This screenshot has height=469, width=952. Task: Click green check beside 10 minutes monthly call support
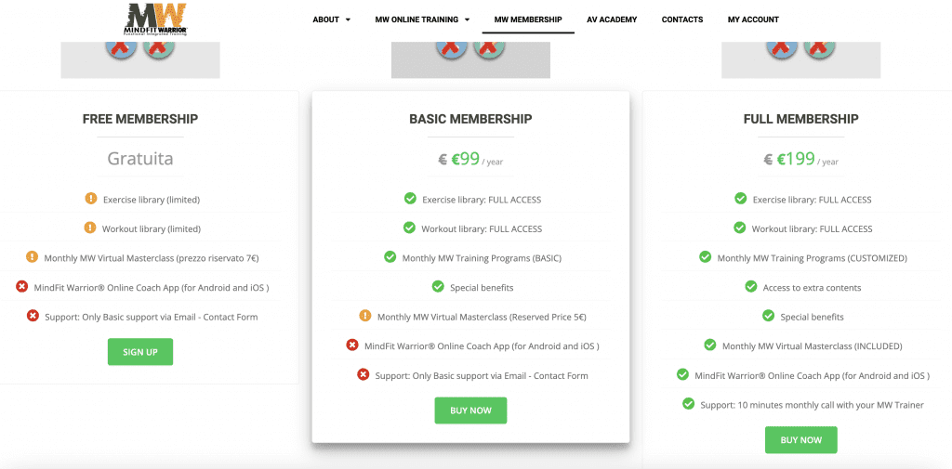click(689, 403)
